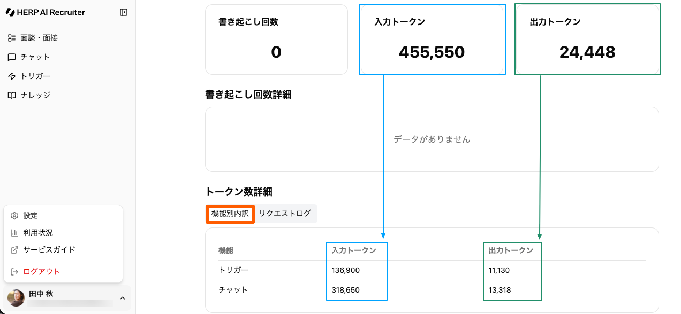Open the 面談・面接 sidebar icon

12,38
